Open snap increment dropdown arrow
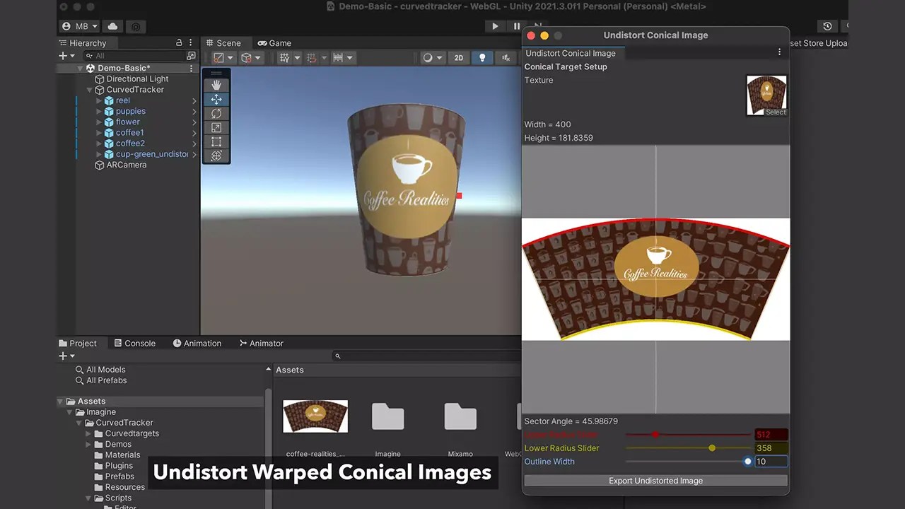 point(350,58)
